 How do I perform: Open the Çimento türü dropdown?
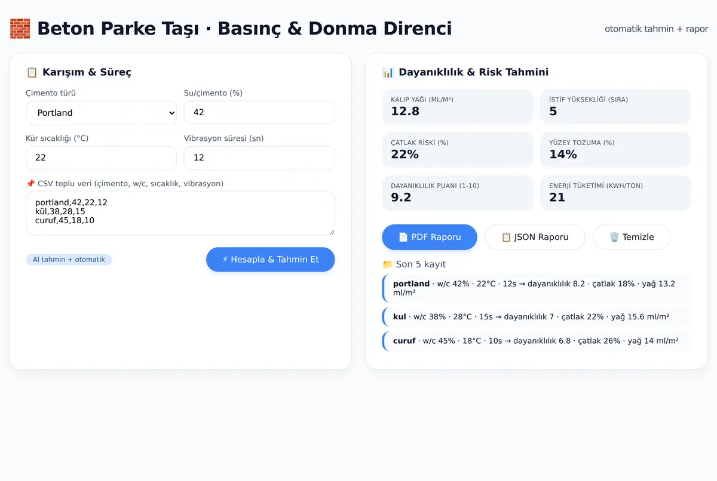(x=102, y=113)
